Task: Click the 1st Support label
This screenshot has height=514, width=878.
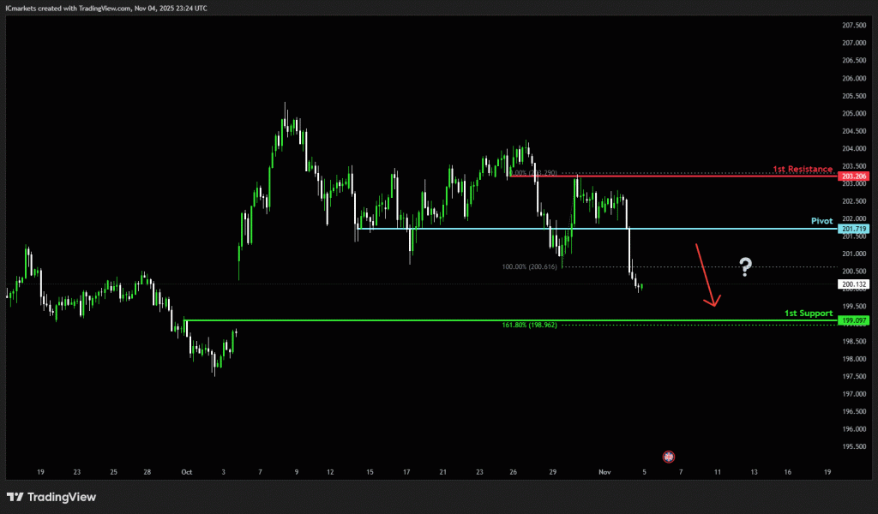Action: pos(809,314)
